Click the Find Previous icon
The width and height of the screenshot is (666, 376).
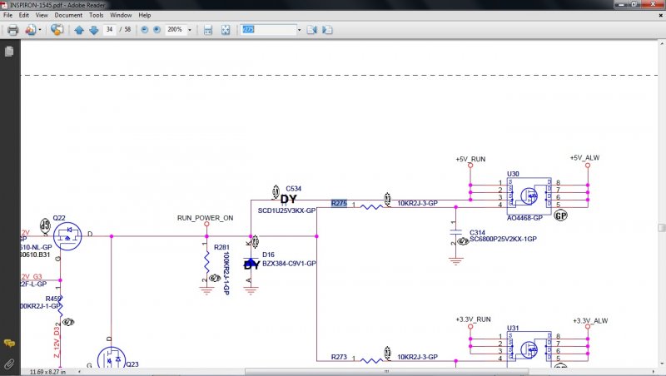pyautogui.click(x=311, y=30)
